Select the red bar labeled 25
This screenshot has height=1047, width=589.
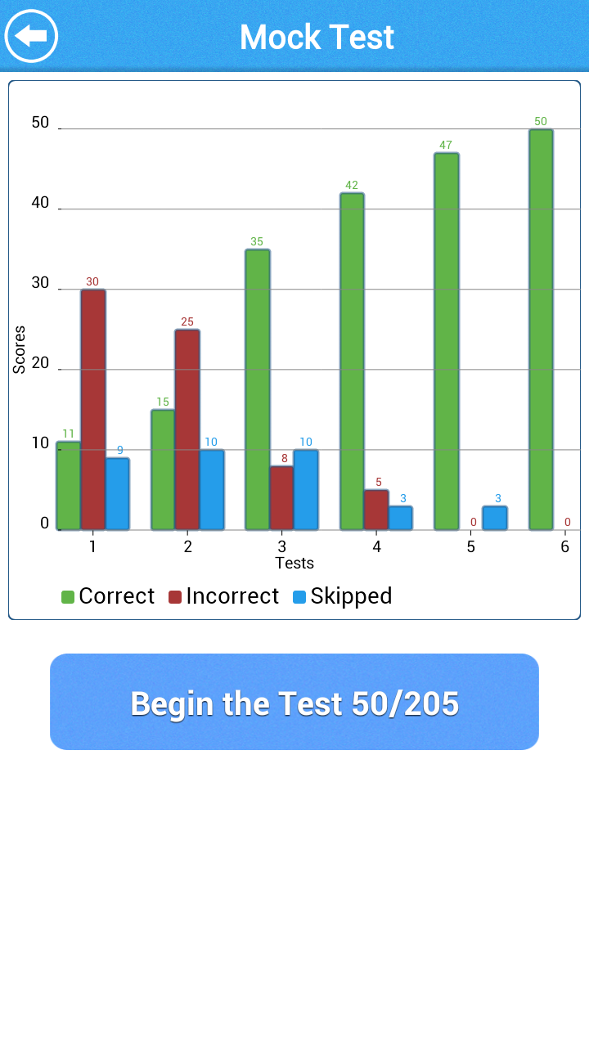[x=187, y=429]
